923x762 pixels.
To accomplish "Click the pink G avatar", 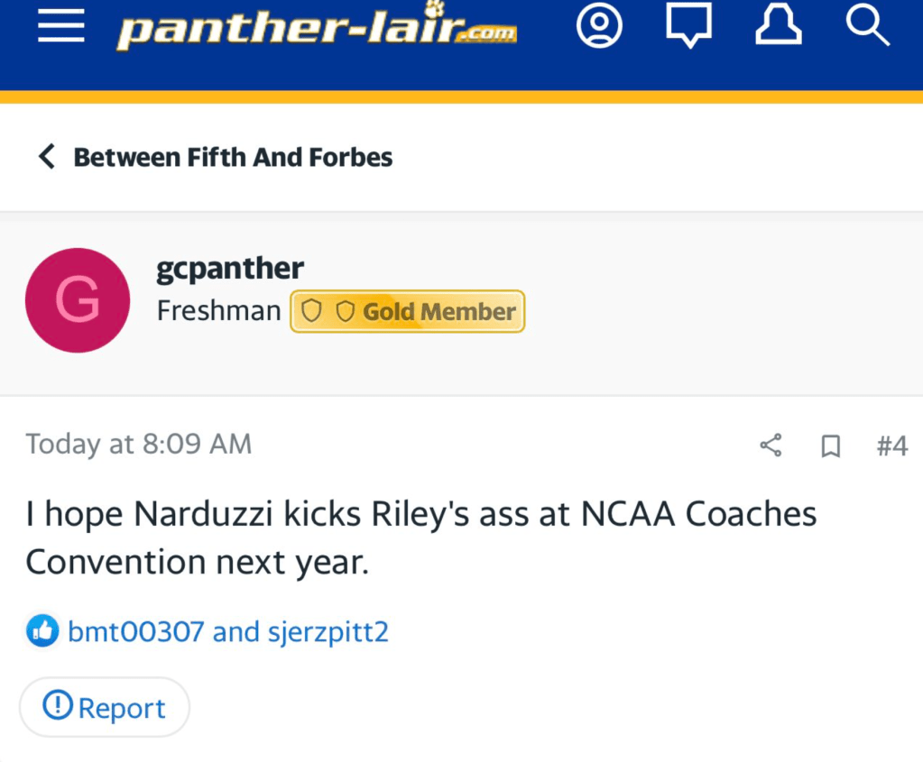I will pos(78,300).
